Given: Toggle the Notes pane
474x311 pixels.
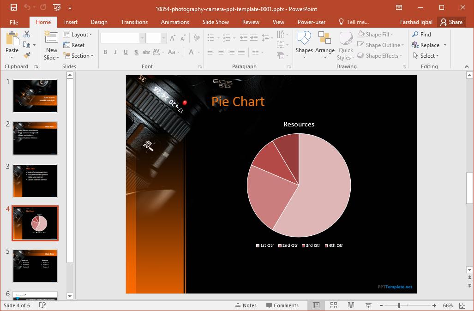Looking at the screenshot, I should click(246, 305).
